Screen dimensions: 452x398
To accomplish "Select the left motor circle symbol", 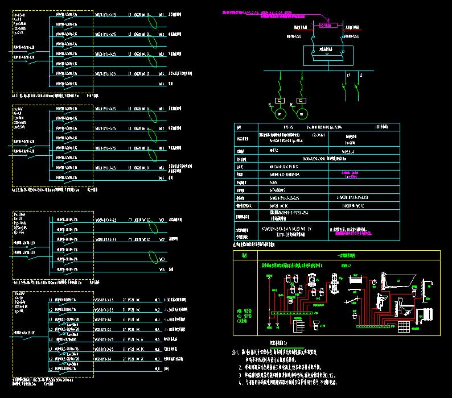I will (280, 114).
